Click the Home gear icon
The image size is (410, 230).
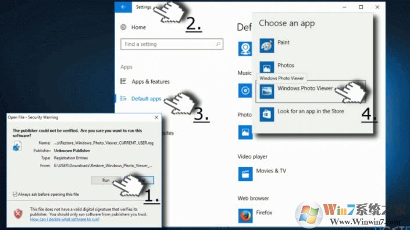click(123, 27)
